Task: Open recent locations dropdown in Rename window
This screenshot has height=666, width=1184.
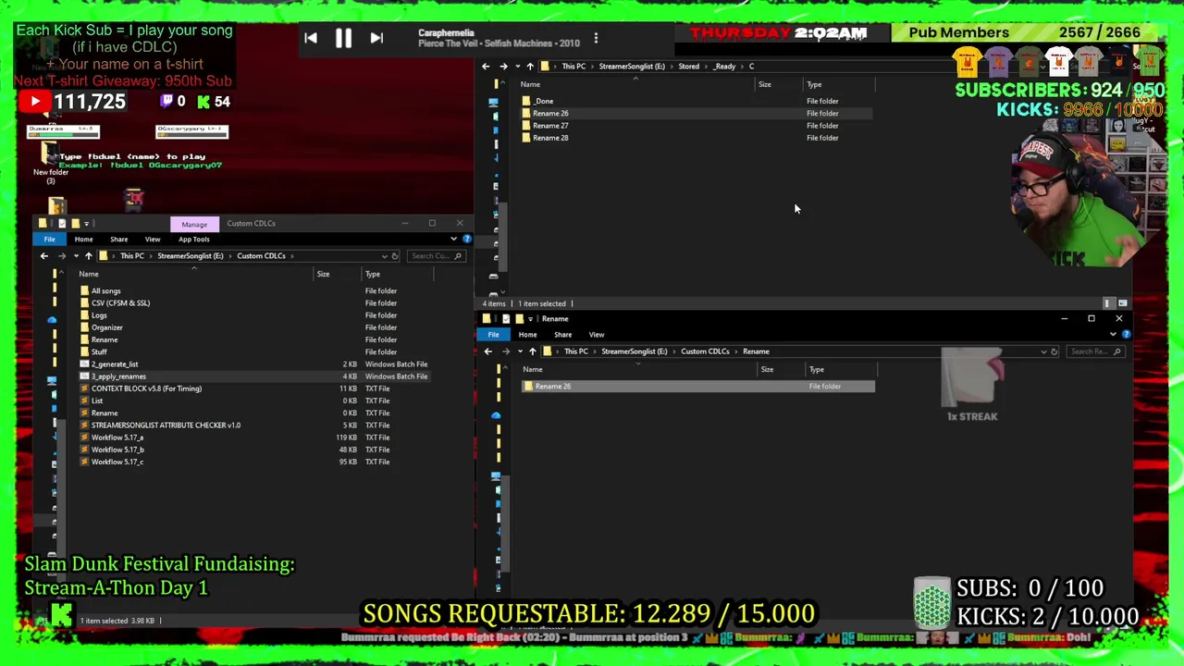Action: 518,351
